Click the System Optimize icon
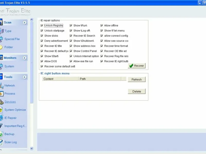This screenshot has height=154, width=206. tap(1, 110)
